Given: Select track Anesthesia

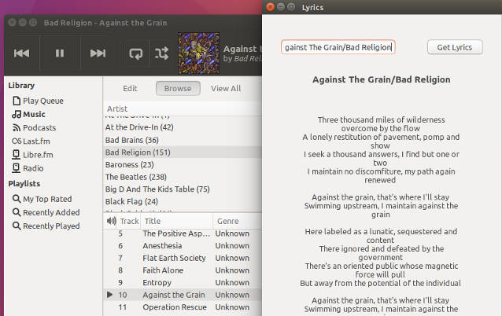Looking at the screenshot, I should (183, 245).
